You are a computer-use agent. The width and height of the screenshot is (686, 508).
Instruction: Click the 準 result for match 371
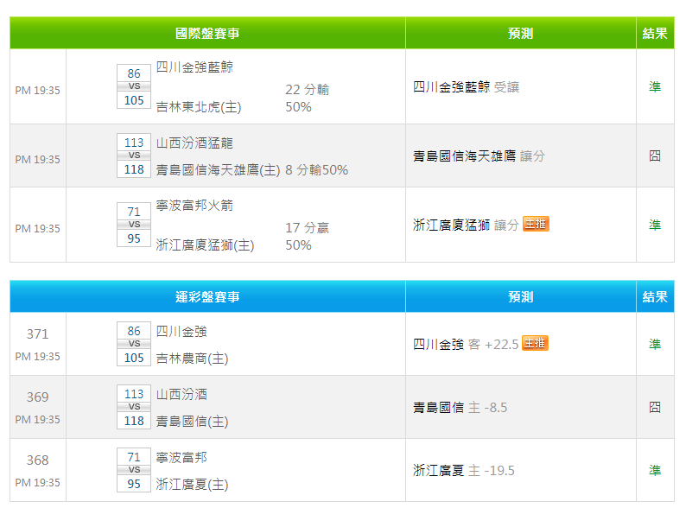(x=655, y=344)
